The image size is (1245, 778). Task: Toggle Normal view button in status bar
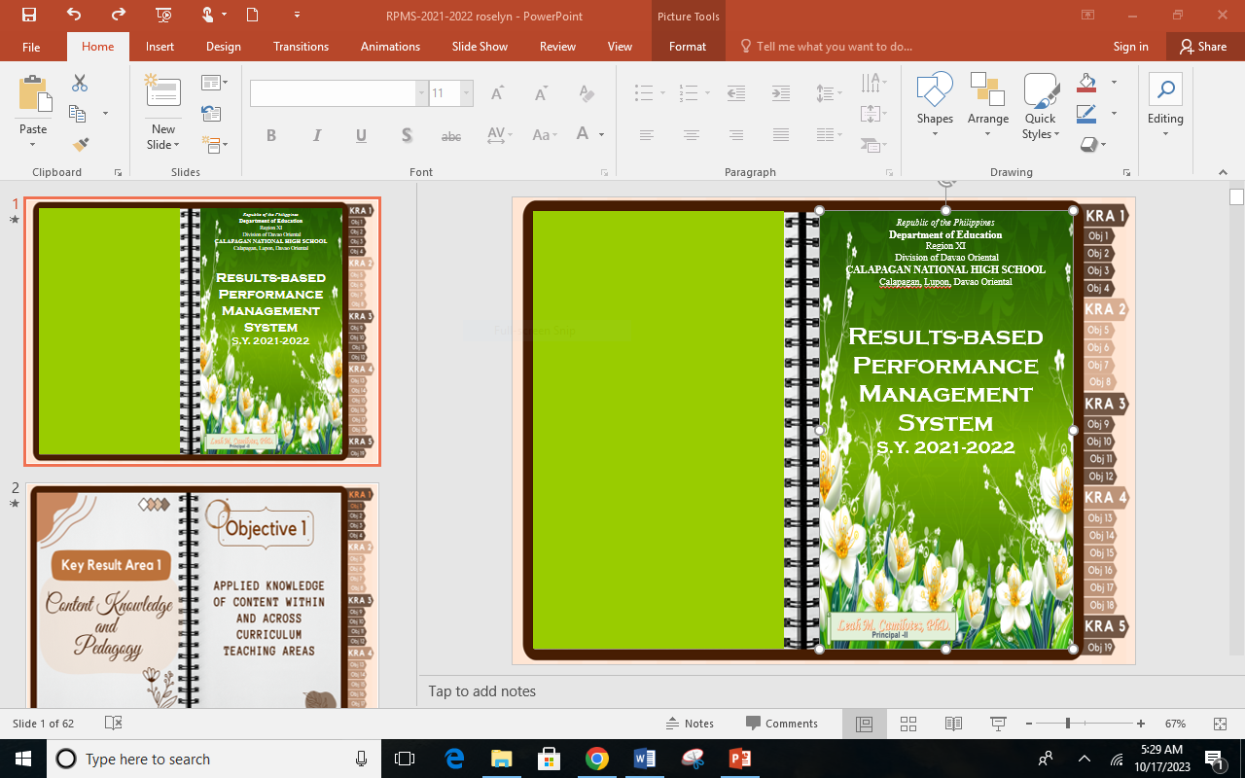(x=864, y=724)
